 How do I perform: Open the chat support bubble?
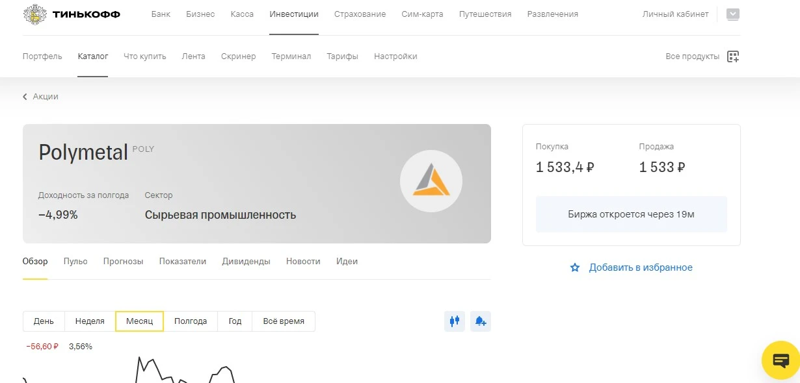click(780, 360)
